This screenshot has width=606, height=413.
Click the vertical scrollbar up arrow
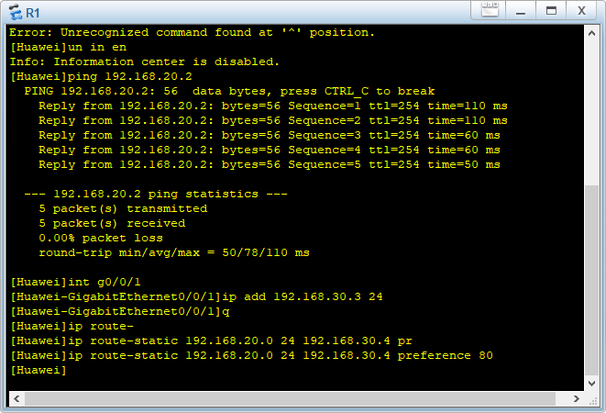(x=591, y=32)
